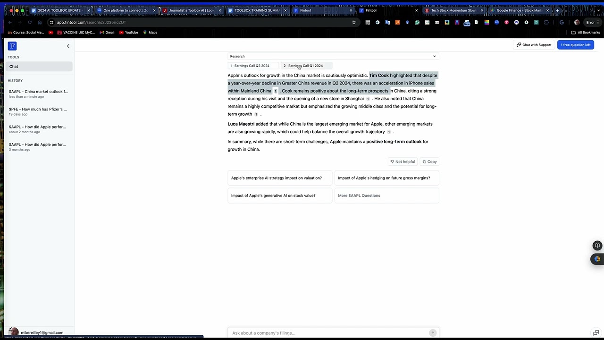
Task: Collapse the sidebar using the chevron arrow
Action: 68,46
